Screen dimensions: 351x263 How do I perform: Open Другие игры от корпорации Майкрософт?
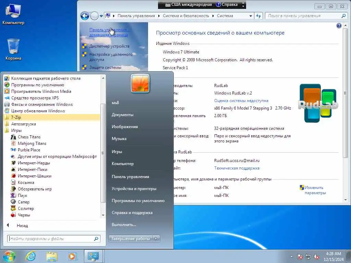coord(54,156)
